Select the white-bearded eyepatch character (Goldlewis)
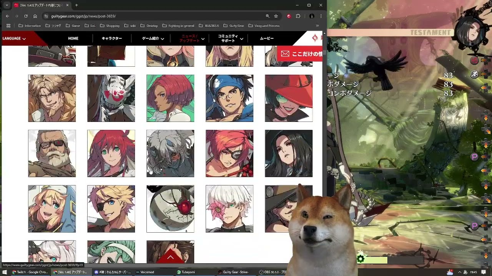This screenshot has width=492, height=276. coord(52,153)
